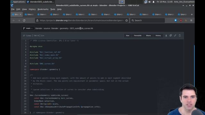Copy file content using copy icon
Viewport: 205px width, 115px height.
click(171, 35)
